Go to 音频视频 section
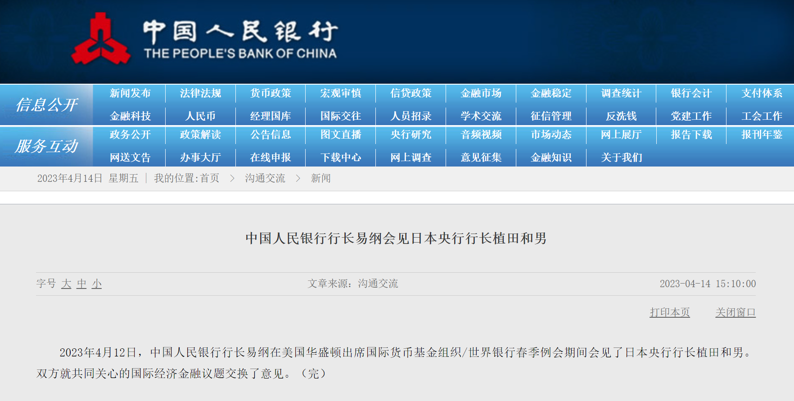Viewport: 794px width, 401px height. 481,135
